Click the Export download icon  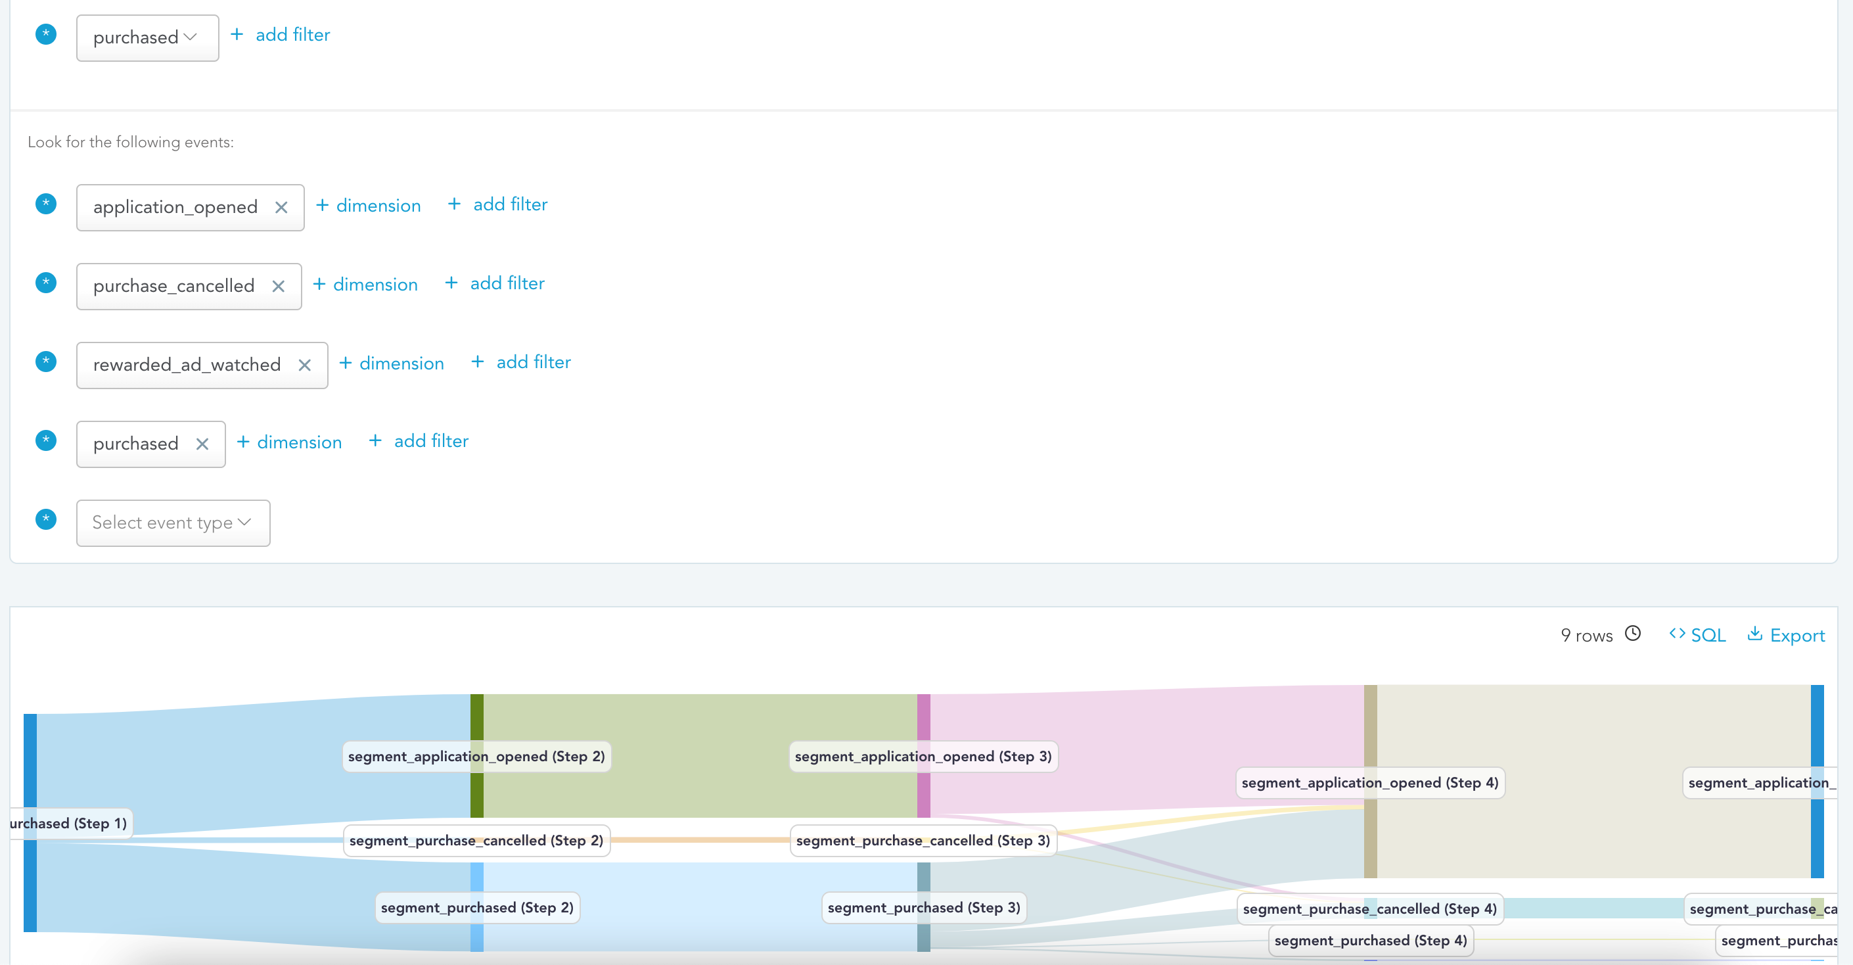[1754, 634]
